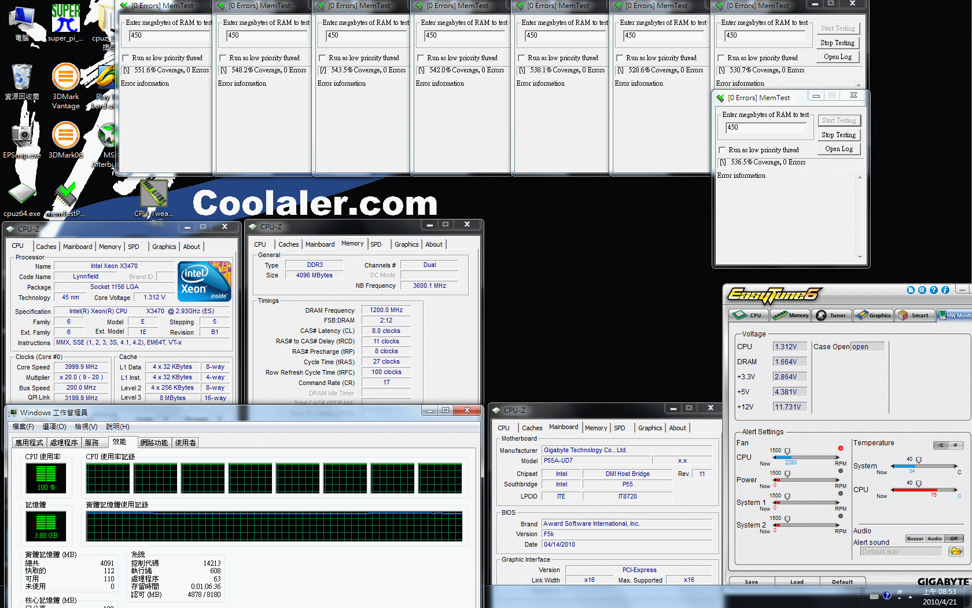
Task: Switch to the HW Monitor tab in EasyTune6
Action: pyautogui.click(x=955, y=315)
